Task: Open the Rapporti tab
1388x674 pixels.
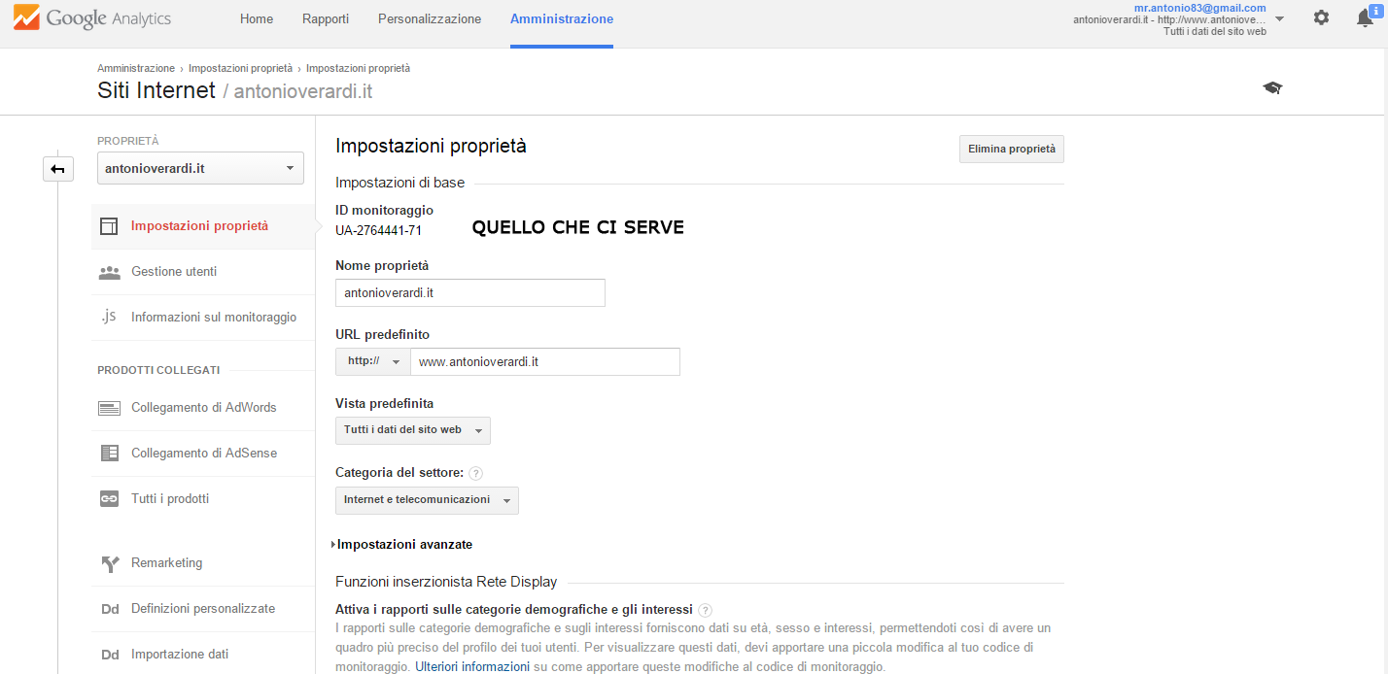Action: point(326,19)
